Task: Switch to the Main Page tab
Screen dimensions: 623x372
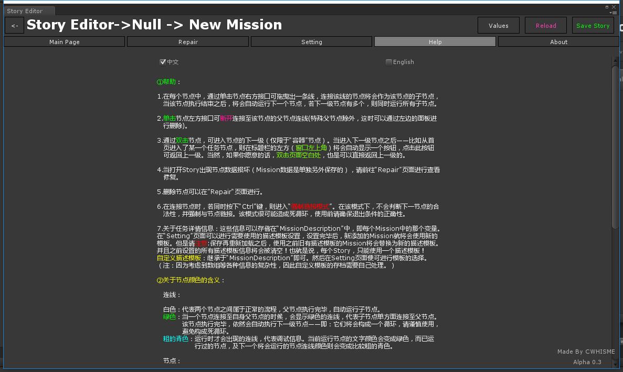Action: click(64, 41)
